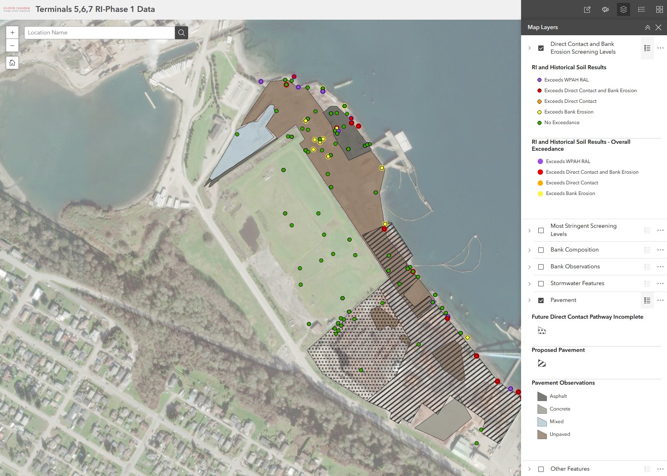Expand the Most Stringent Screening Levels layer
The width and height of the screenshot is (667, 476).
tap(529, 230)
